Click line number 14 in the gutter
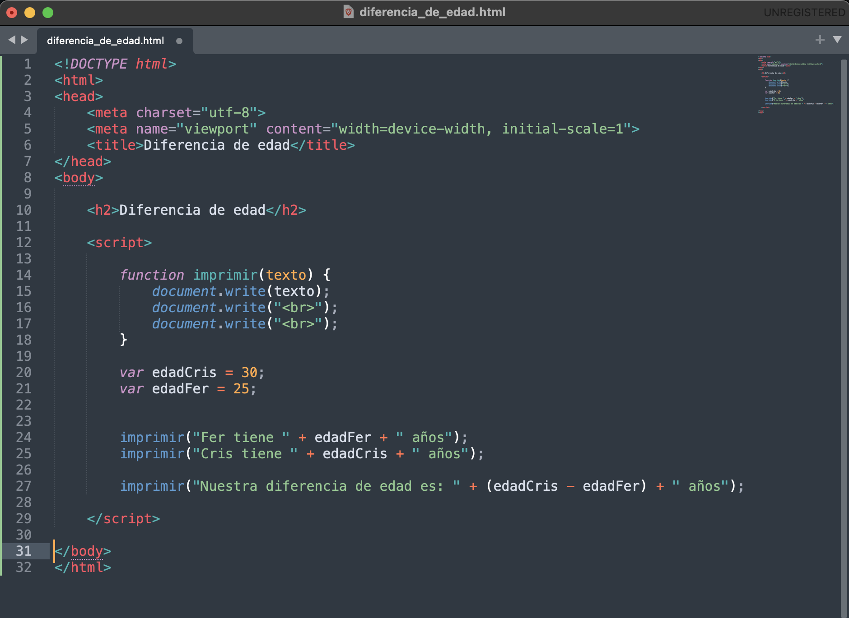Image resolution: width=849 pixels, height=618 pixels. pyautogui.click(x=23, y=275)
